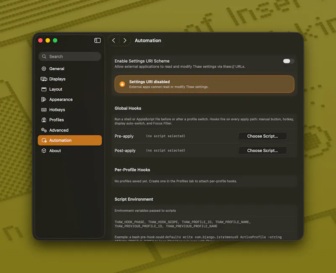Click the Appearance swatch icon
This screenshot has height=273, width=336.
click(x=44, y=99)
